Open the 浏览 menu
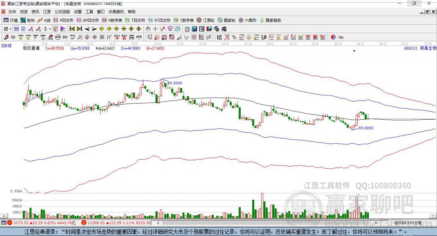 [x=24, y=12]
